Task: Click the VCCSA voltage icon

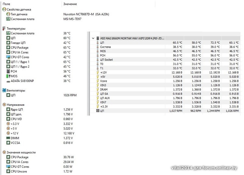Action: (8, 143)
